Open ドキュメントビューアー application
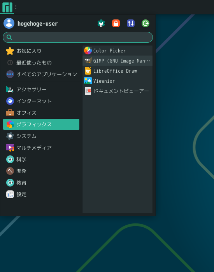214x272 pixels. (x=118, y=91)
